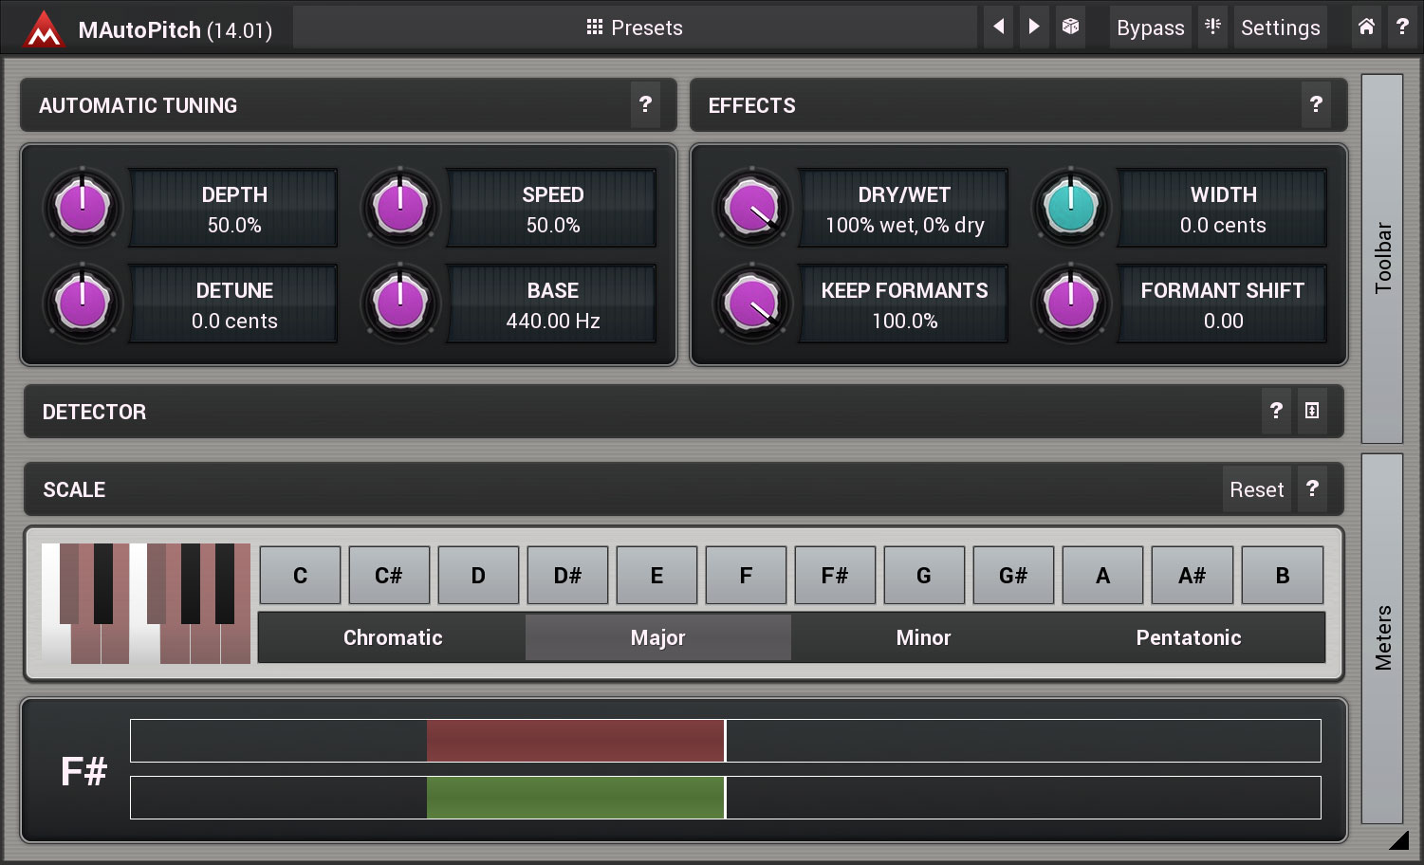Image resolution: width=1424 pixels, height=865 pixels.
Task: Toggle note C# in the scale
Action: click(x=389, y=575)
